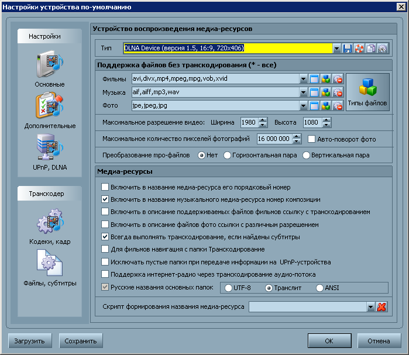Click the gear with red minus in the Фильмы row
409x355 pixels.
[338, 79]
